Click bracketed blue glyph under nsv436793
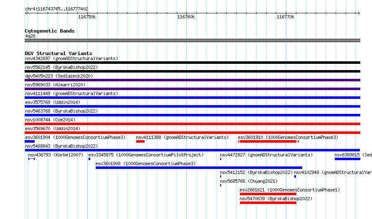 click(x=31, y=159)
